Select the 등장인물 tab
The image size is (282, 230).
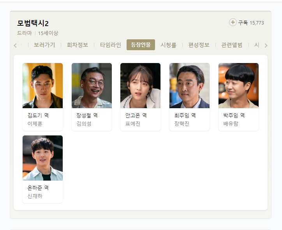click(141, 45)
